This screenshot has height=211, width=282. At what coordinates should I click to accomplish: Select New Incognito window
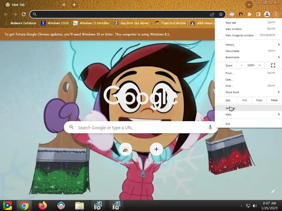(x=248, y=35)
